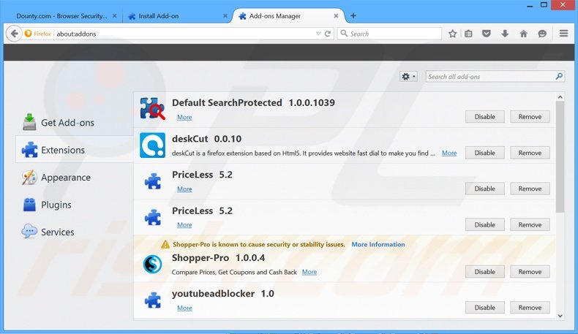Disable the youtubeadblocker extension
The height and width of the screenshot is (334, 578).
point(485,308)
